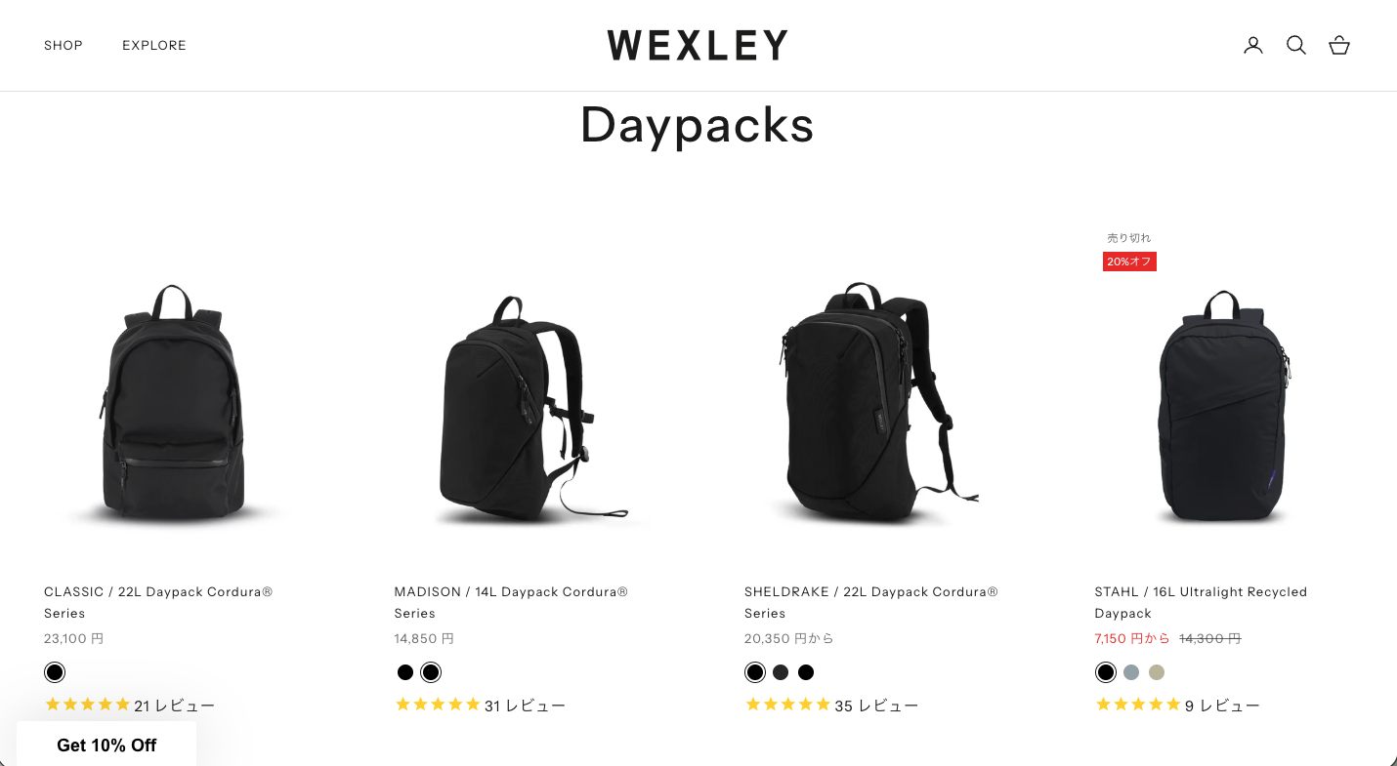Screen dimensions: 1397x766
Task: Open the shopping cart basket icon
Action: pos(1339,45)
